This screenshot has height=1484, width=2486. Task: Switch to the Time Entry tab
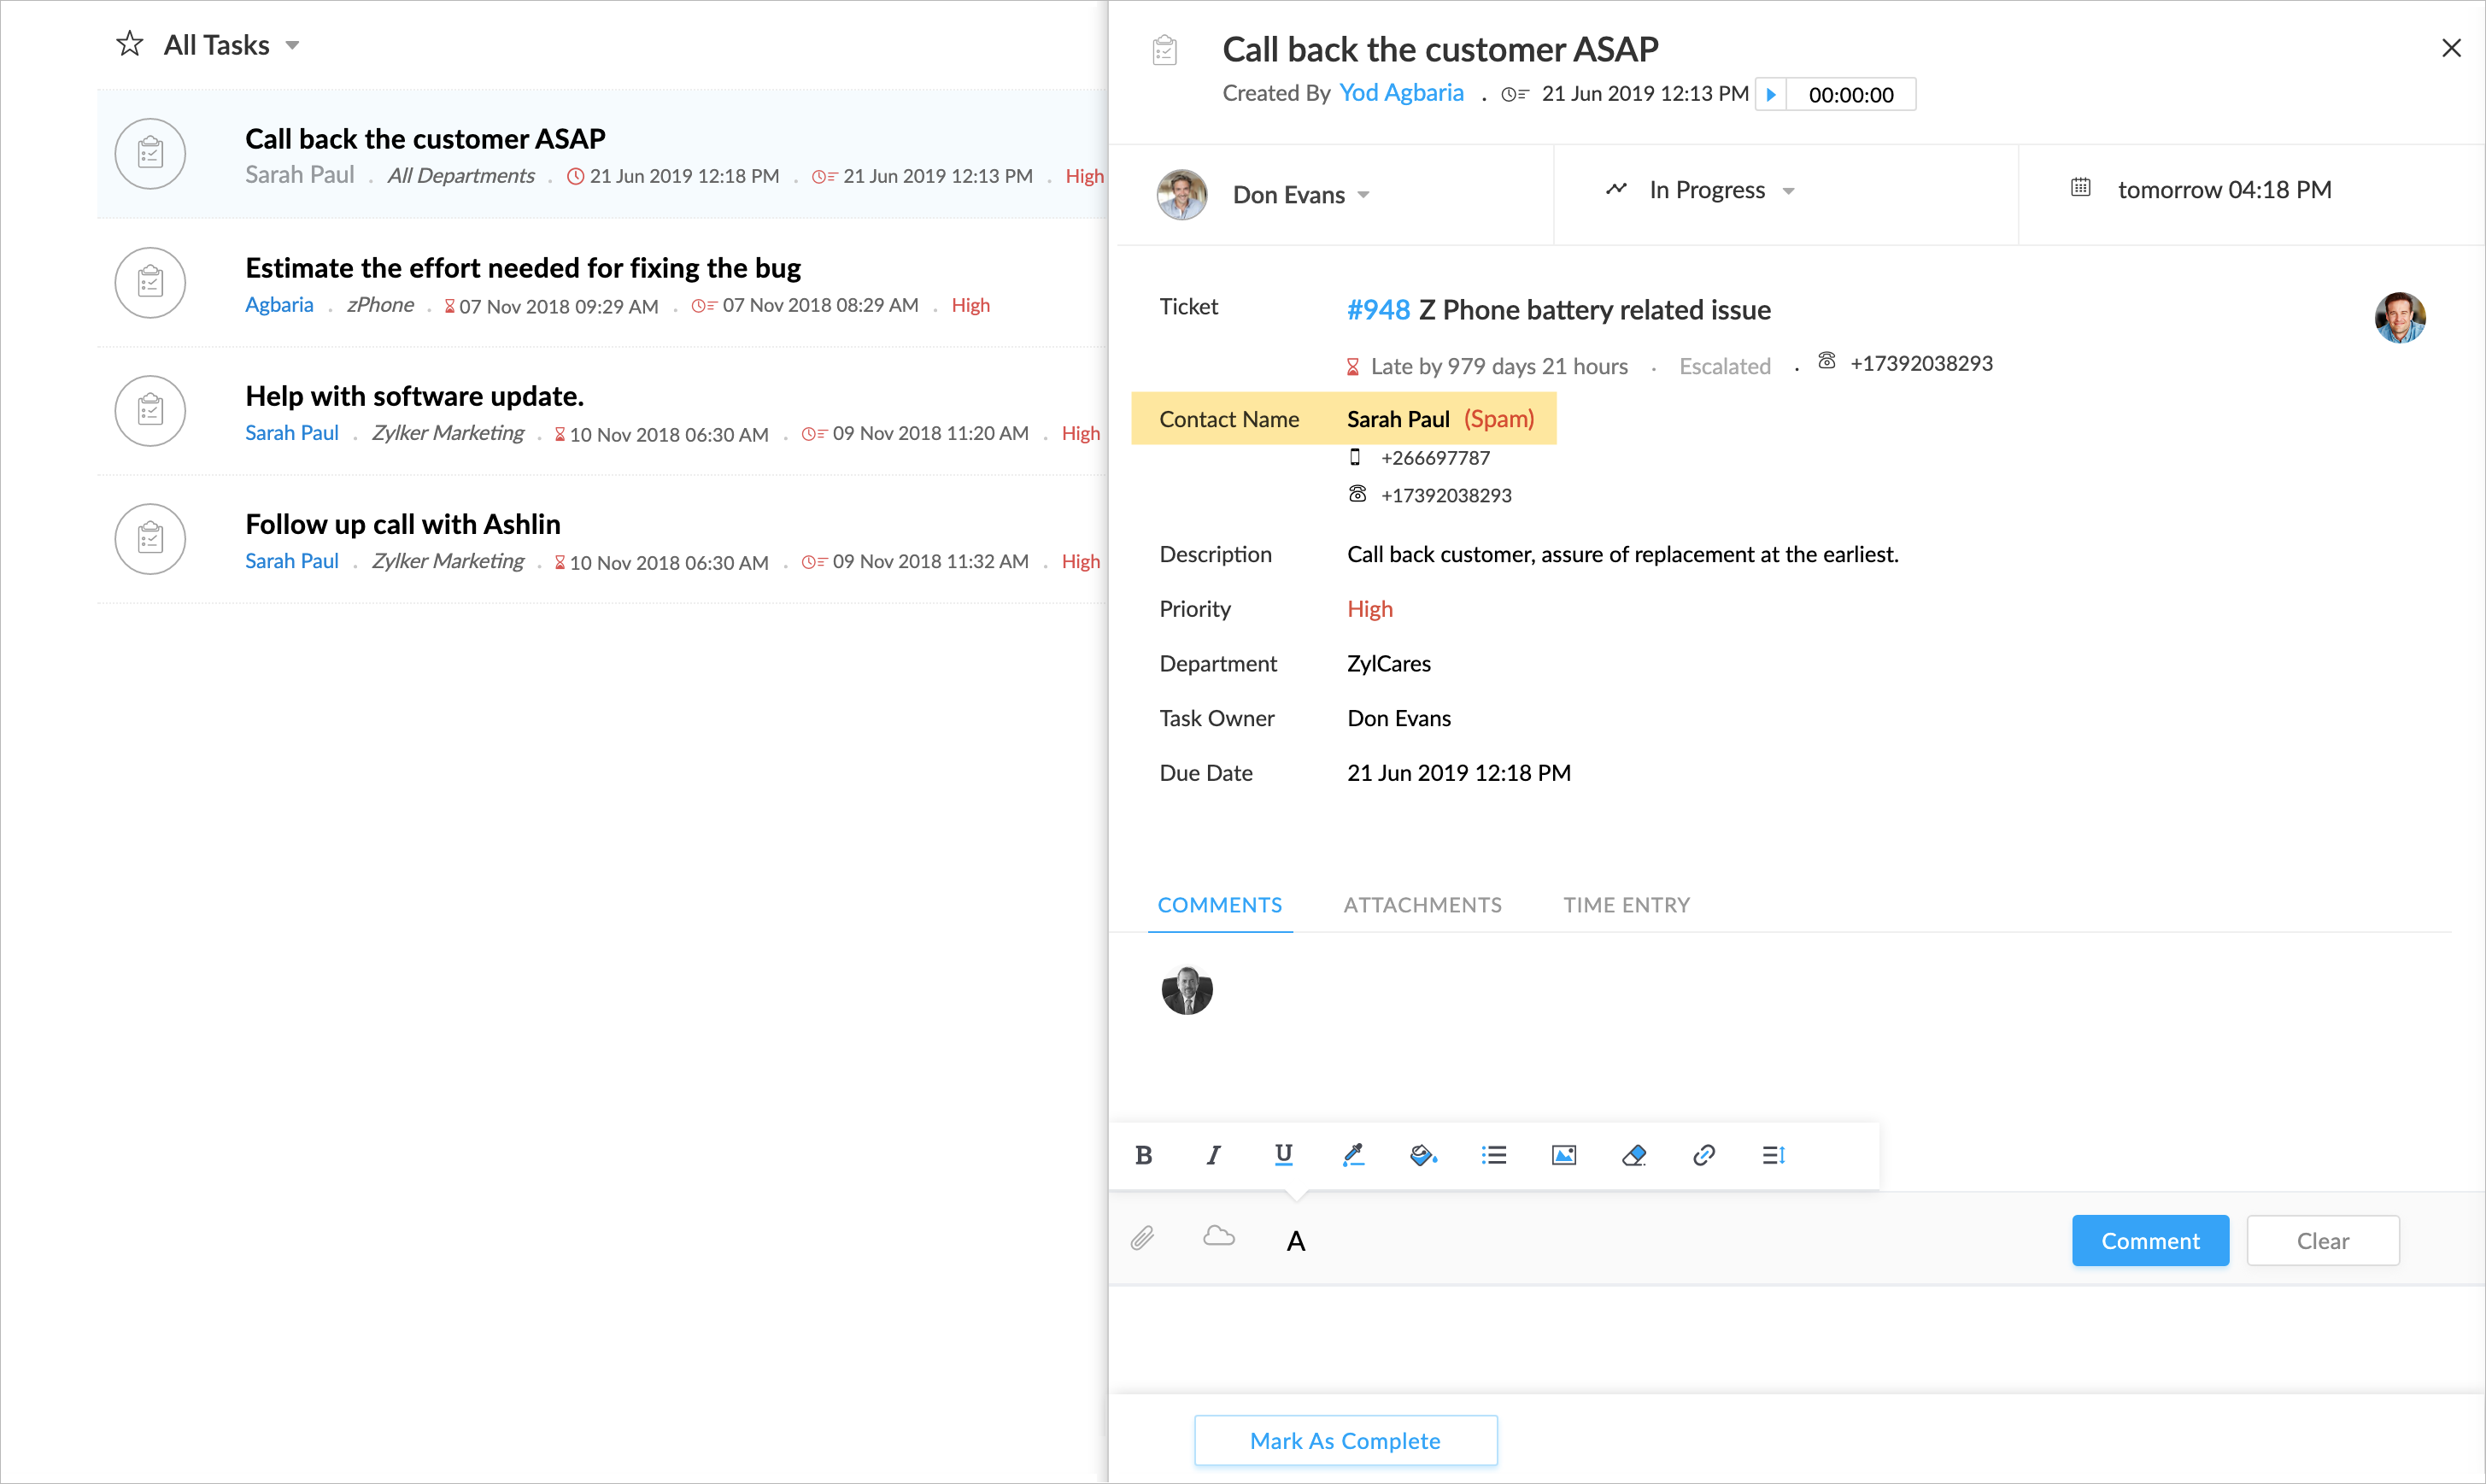click(1626, 905)
